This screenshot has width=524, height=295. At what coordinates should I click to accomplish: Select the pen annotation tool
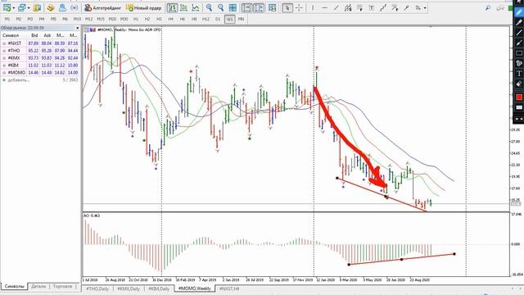click(519, 12)
